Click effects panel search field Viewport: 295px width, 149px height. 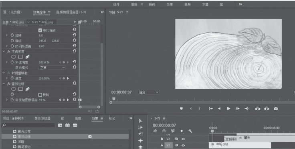coord(28,125)
